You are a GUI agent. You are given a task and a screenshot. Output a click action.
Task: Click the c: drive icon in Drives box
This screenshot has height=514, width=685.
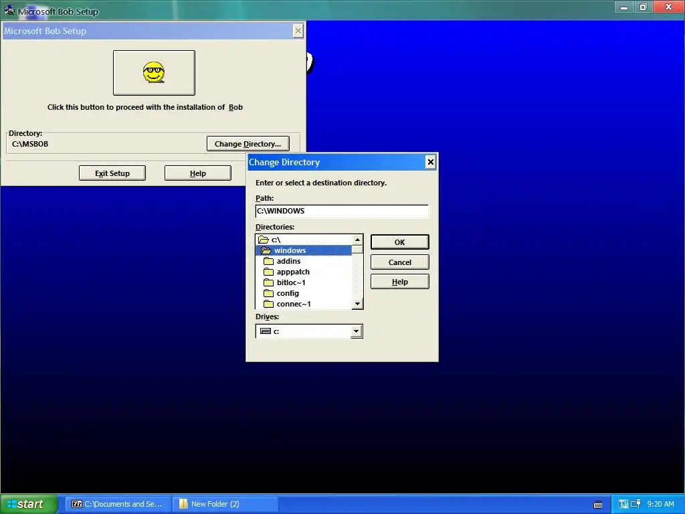[x=265, y=331]
